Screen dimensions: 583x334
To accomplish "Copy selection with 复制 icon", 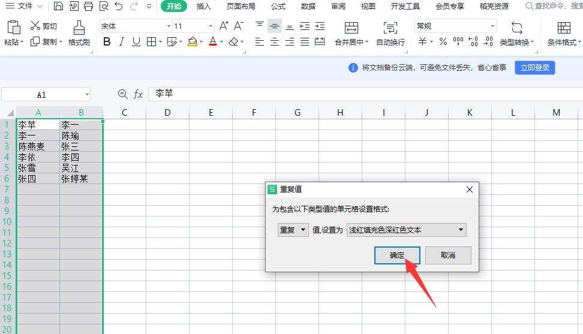I will pyautogui.click(x=35, y=41).
